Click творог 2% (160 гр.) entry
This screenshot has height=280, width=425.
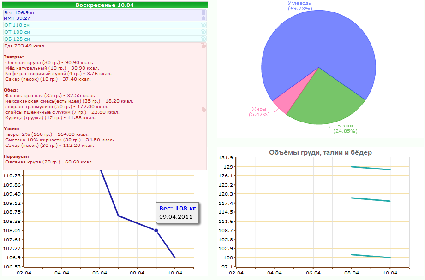(47, 134)
